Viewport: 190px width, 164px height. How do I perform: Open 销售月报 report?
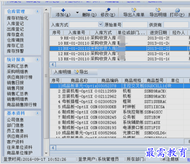coord(15,88)
